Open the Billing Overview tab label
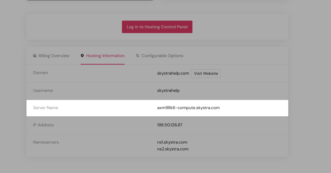Viewport: 331px width, 173px height. 54,56
